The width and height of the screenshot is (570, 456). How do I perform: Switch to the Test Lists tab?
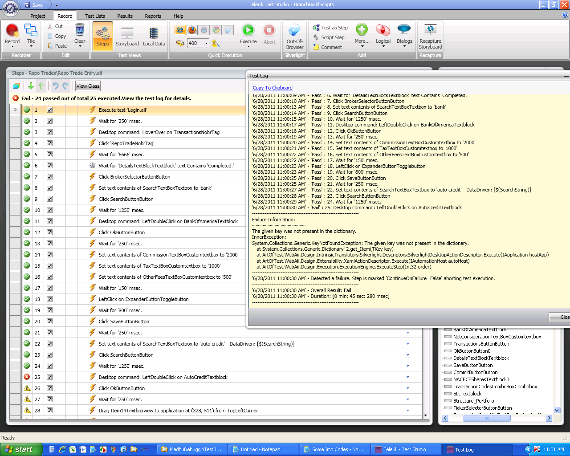(x=95, y=16)
